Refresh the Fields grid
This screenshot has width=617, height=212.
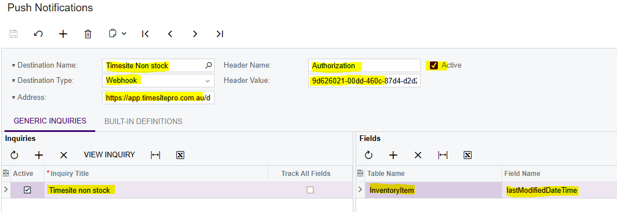pos(369,155)
